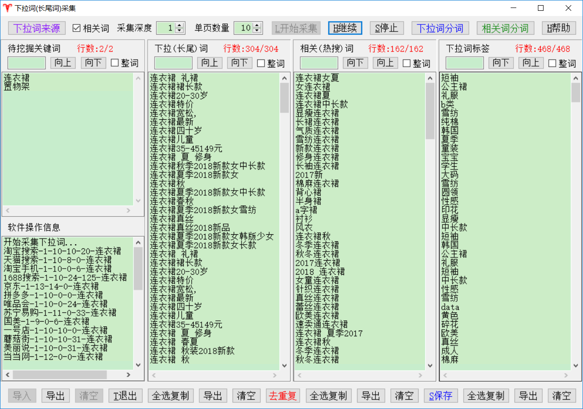
Task: Exit using the T退出 button
Action: (125, 396)
